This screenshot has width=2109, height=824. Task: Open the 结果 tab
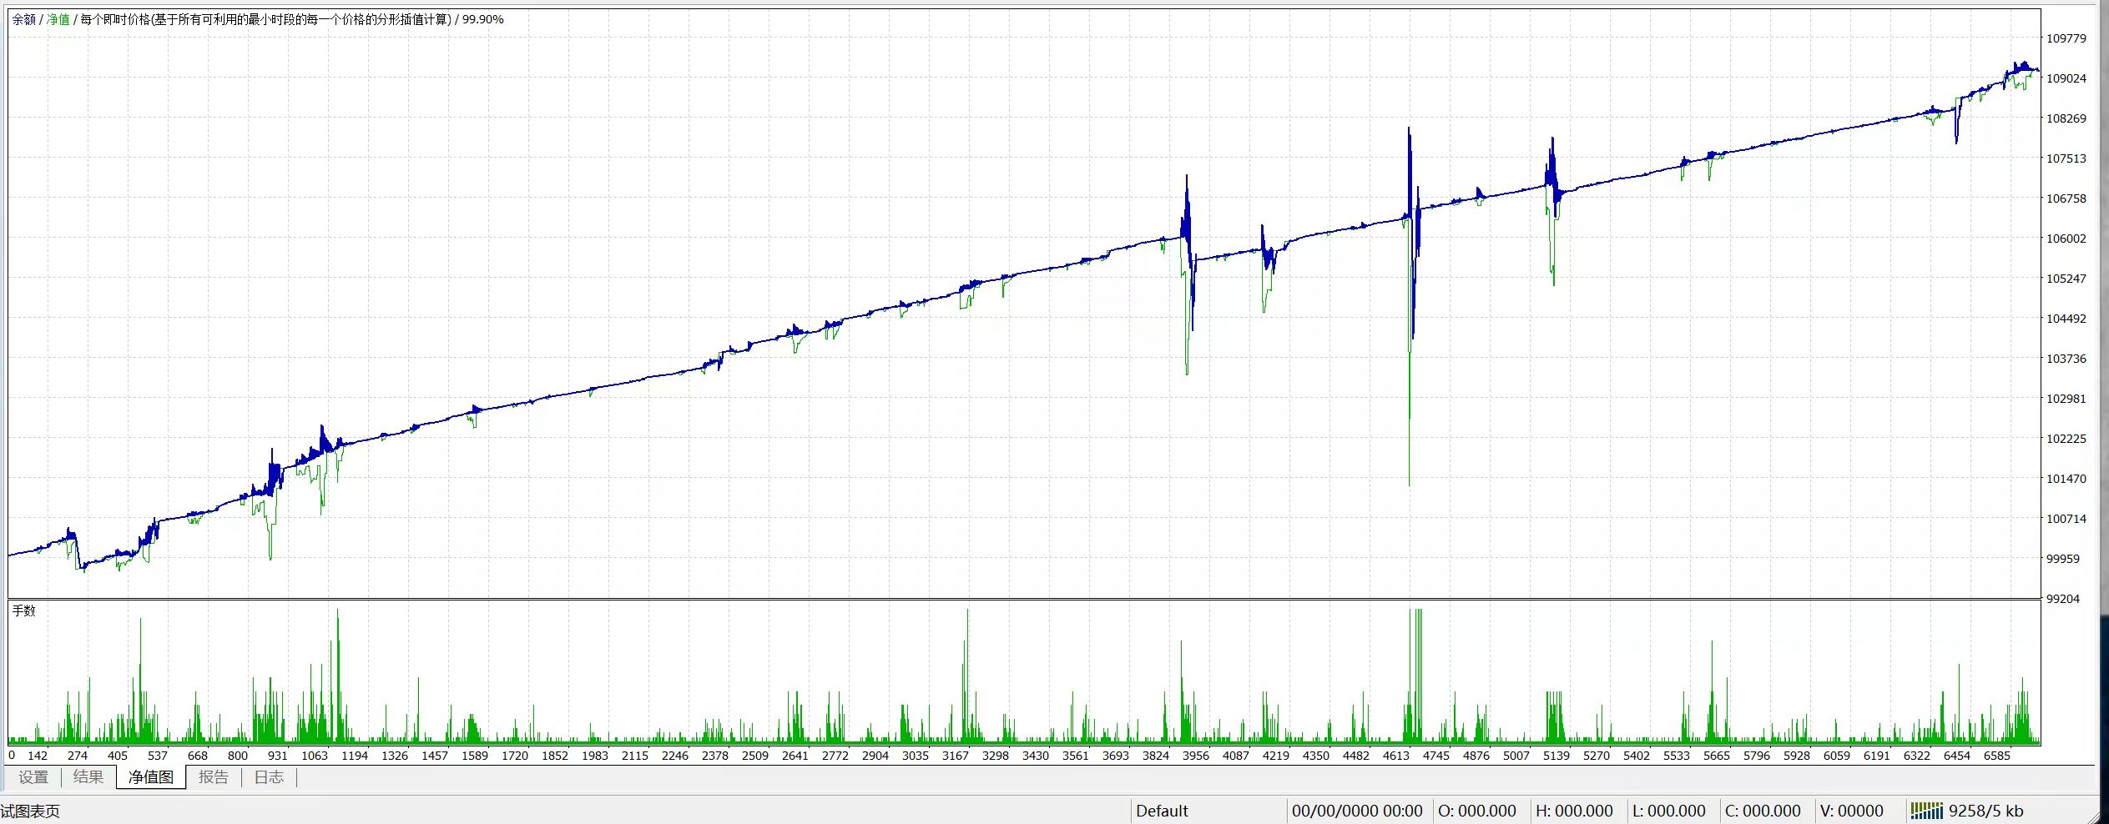click(x=88, y=777)
